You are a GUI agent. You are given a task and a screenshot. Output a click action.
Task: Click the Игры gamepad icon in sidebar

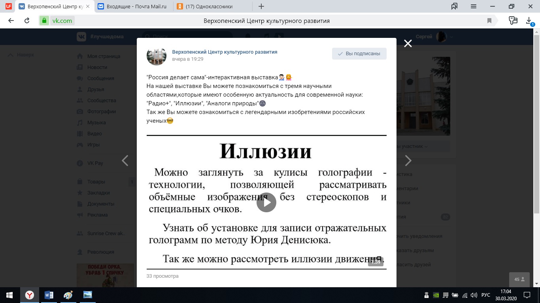[80, 145]
